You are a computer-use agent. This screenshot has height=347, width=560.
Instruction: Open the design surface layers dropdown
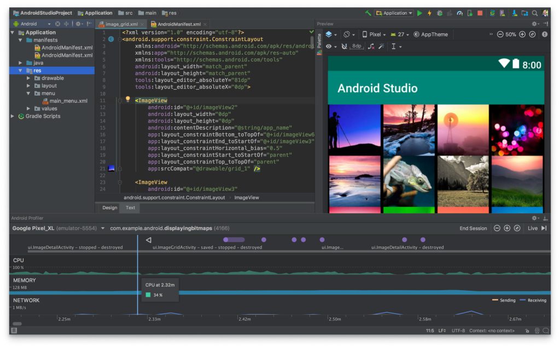coord(331,34)
